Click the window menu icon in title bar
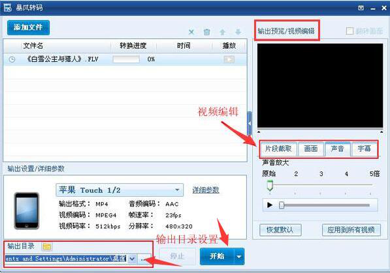 [361, 8]
